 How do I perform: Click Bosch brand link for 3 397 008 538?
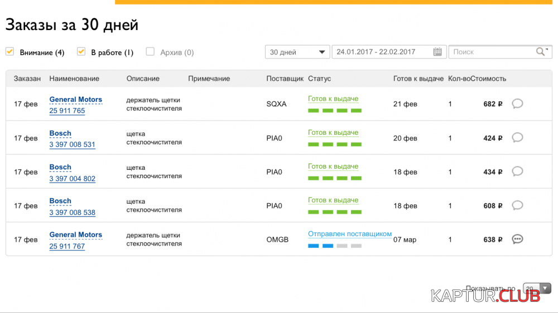pyautogui.click(x=60, y=200)
